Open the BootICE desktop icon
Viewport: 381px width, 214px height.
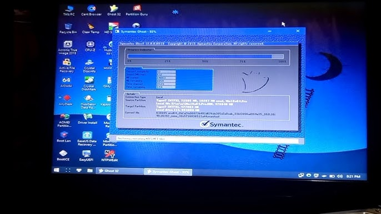(63, 156)
